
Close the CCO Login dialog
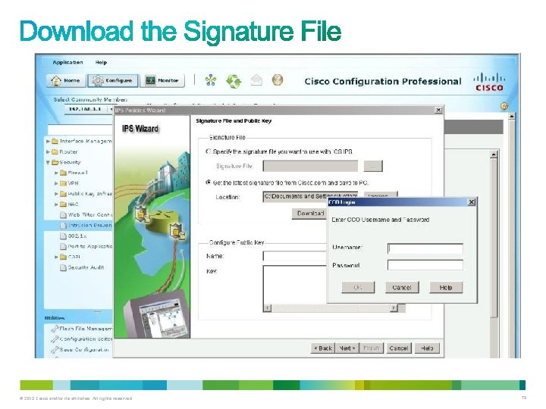point(471,202)
